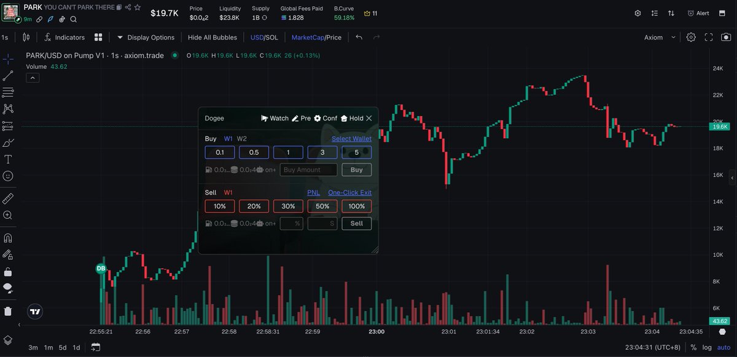Select the pattern drawing tool in sidebar
The height and width of the screenshot is (357, 737).
(8, 109)
